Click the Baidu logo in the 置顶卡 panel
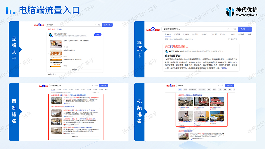Screen dimensions: 265x149 tap(153, 29)
